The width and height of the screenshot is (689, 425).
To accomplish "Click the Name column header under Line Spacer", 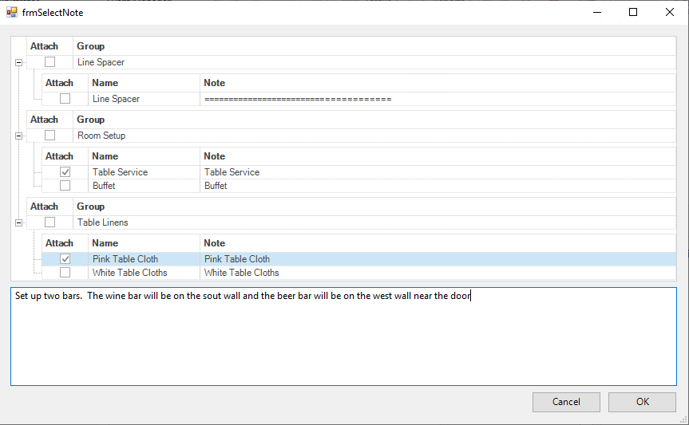I will click(145, 83).
